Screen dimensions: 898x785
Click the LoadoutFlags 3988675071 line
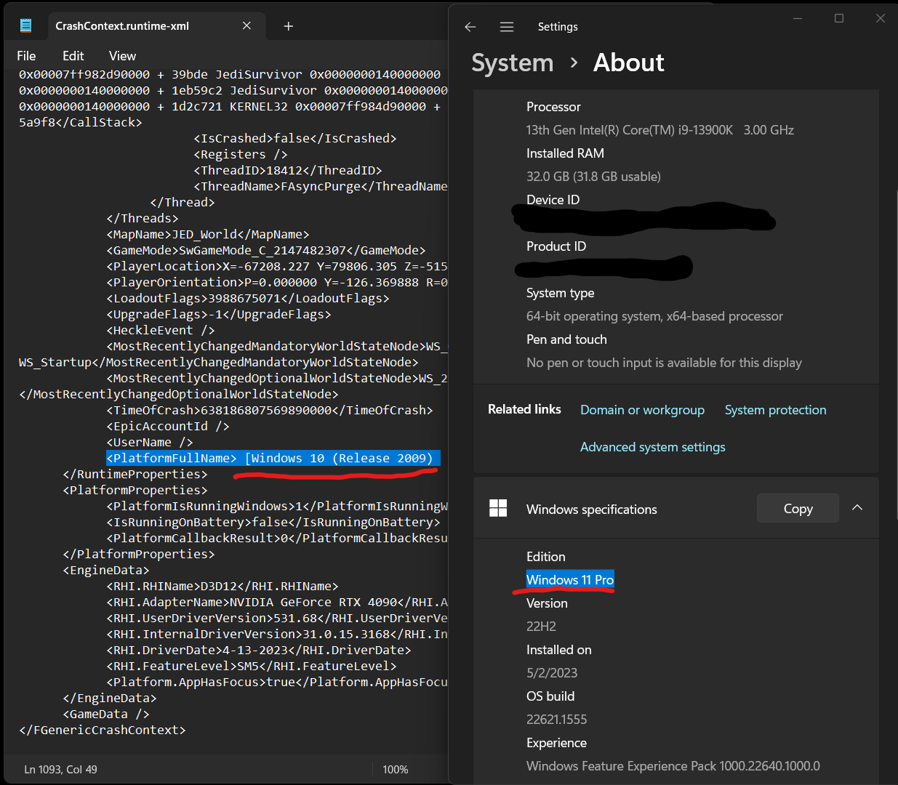point(248,298)
